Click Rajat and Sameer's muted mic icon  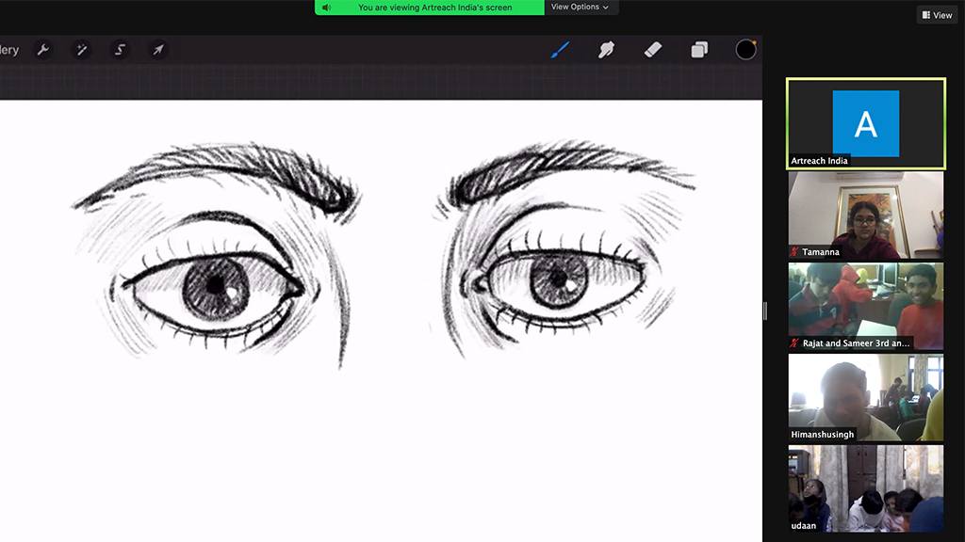(794, 343)
